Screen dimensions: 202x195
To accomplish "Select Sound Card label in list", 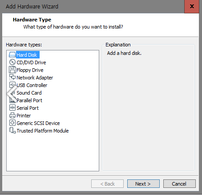I will 29,93.
